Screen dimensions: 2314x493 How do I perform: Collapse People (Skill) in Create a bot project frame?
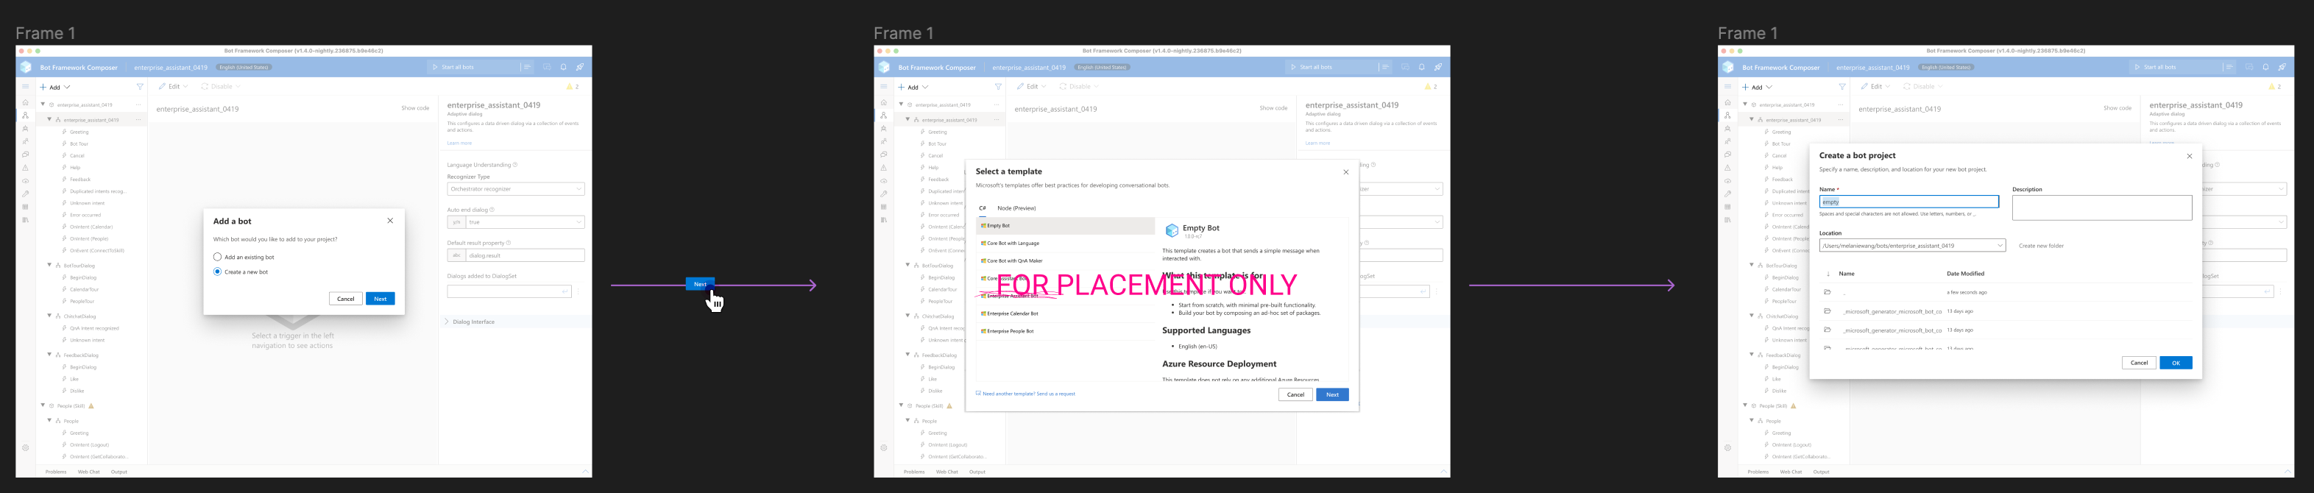point(1745,405)
